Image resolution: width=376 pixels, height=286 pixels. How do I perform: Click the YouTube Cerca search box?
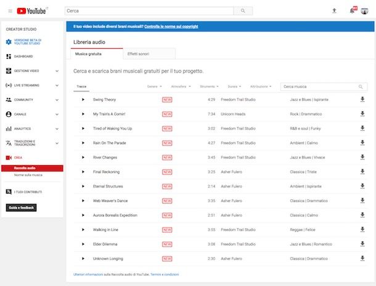pos(149,11)
